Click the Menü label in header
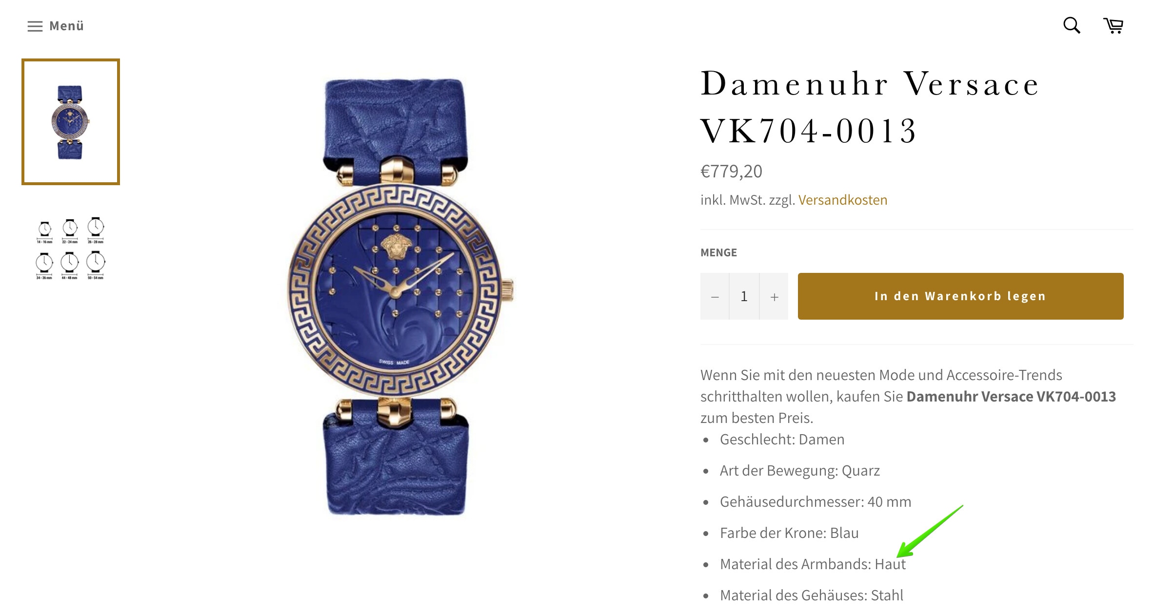1154x613 pixels. (x=67, y=26)
